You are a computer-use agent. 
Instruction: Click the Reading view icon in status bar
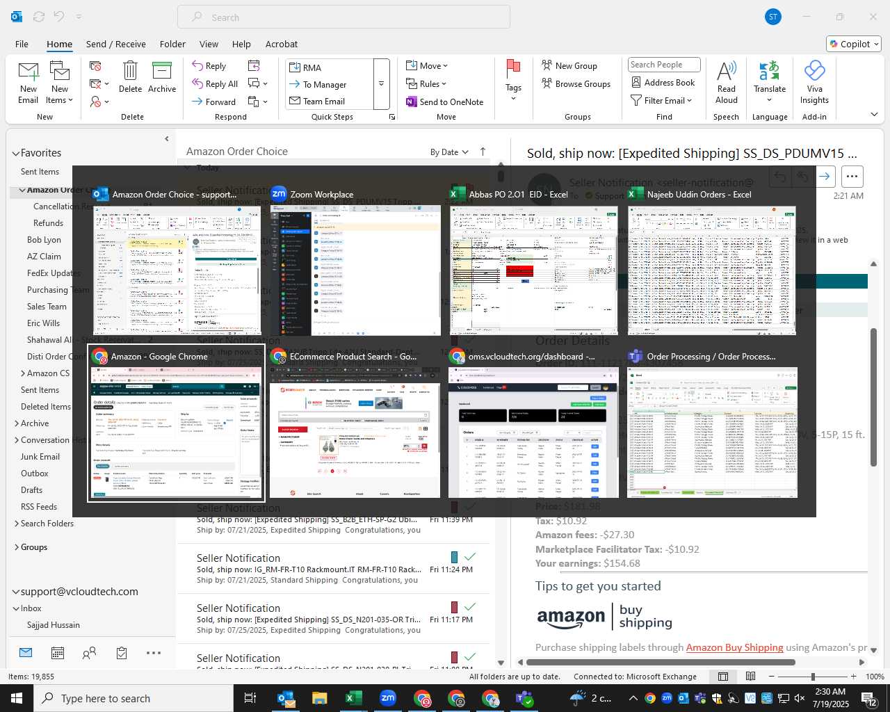point(751,677)
